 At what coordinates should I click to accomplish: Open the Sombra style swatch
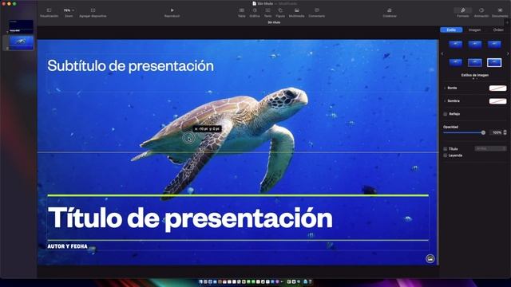point(497,101)
